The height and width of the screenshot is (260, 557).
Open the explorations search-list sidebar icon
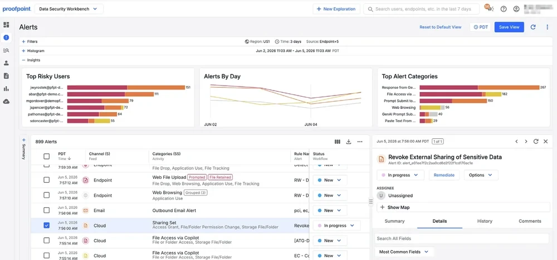[6, 51]
